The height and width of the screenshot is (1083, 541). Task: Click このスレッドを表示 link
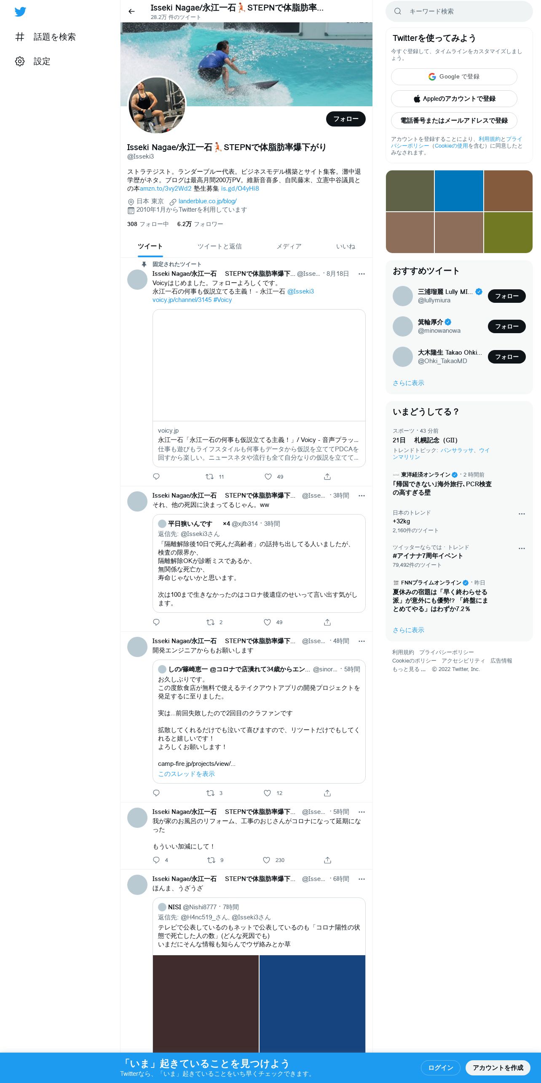point(186,774)
